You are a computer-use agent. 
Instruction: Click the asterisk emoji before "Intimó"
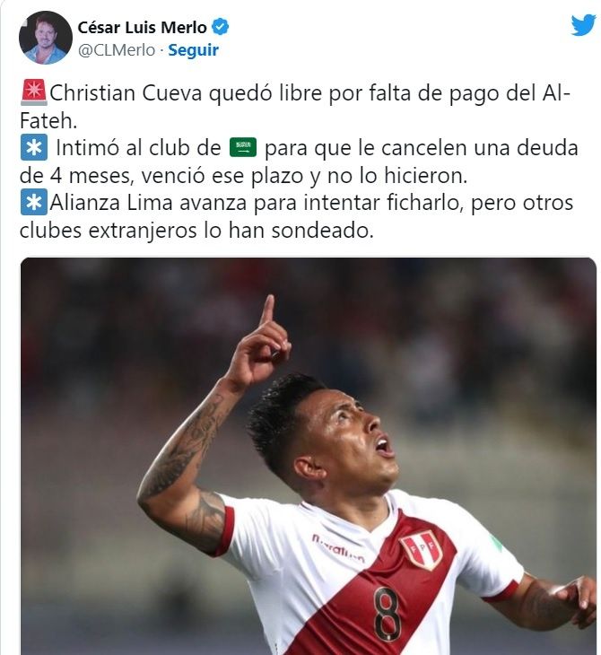pos(34,147)
